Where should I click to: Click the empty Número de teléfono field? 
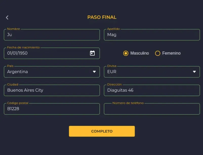[x=152, y=109]
